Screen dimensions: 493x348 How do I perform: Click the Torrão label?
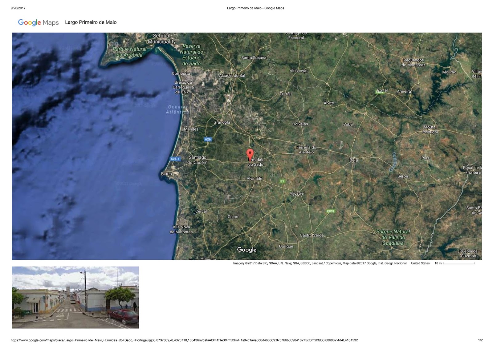pos(286,94)
